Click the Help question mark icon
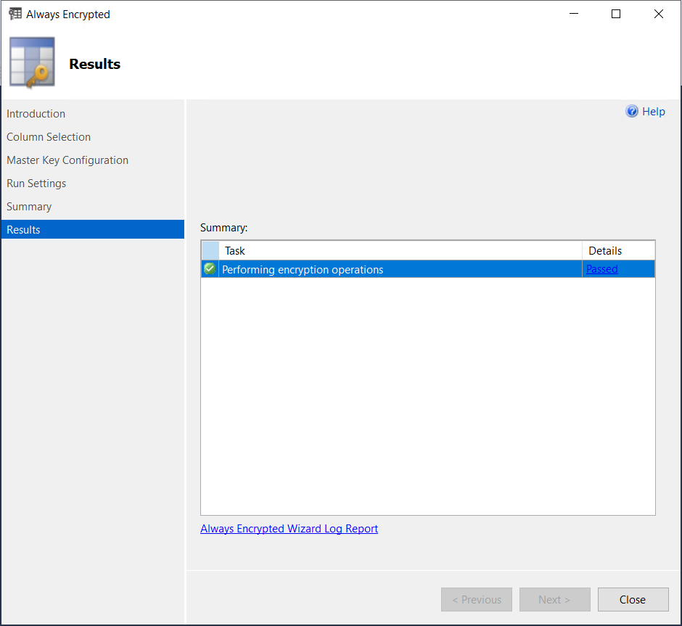The image size is (682, 626). 631,111
